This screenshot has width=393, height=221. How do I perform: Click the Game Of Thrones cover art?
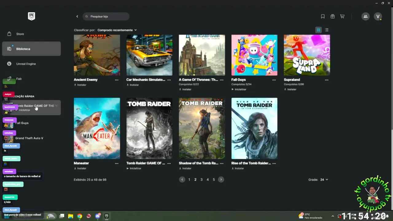(x=202, y=55)
